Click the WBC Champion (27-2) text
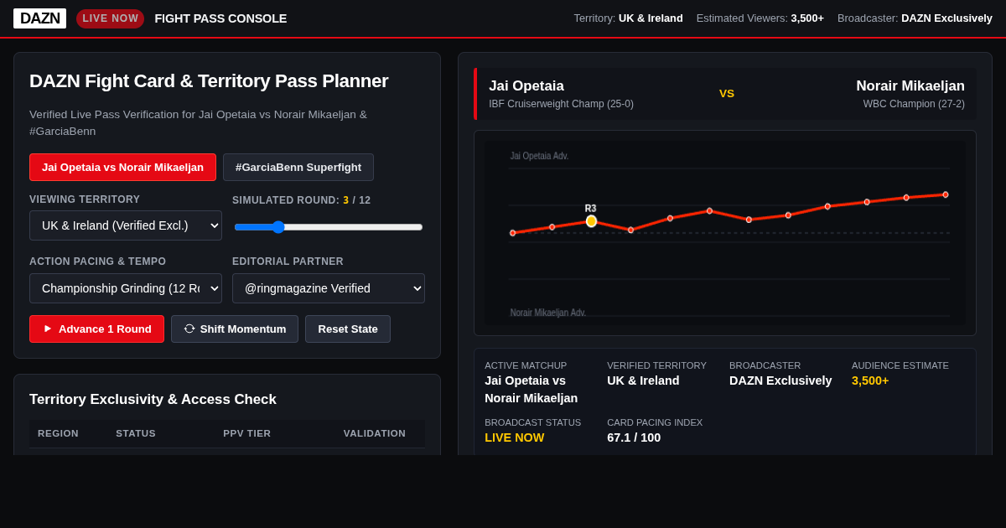 [914, 104]
